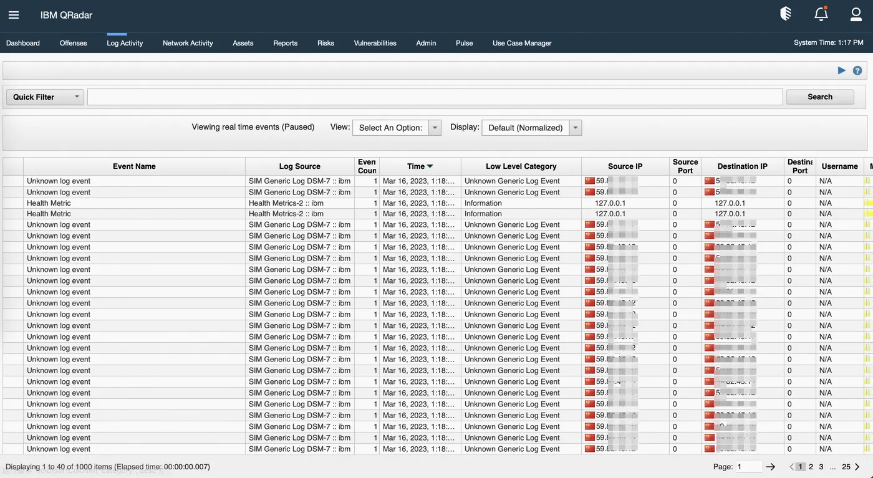The height and width of the screenshot is (478, 873).
Task: Open the Risks tab
Action: [326, 43]
